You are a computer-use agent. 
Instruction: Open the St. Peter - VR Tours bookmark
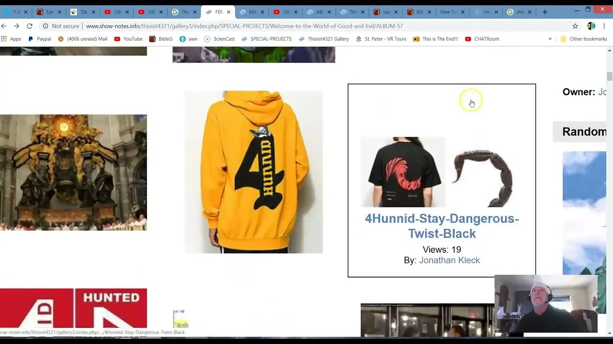coord(381,39)
